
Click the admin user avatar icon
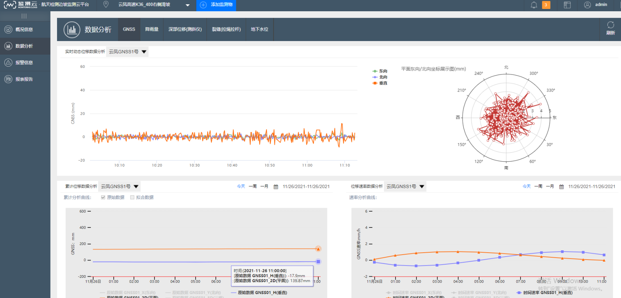tap(587, 5)
